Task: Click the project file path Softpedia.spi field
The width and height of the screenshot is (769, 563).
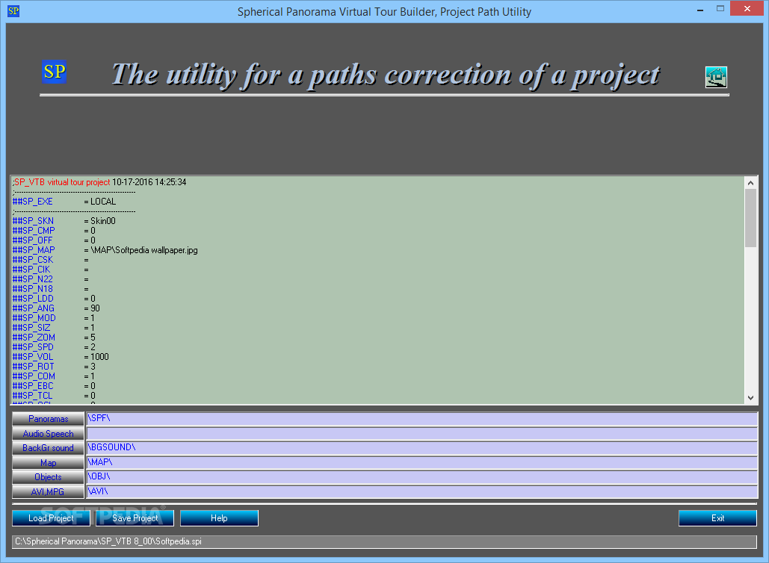Action: 384,541
